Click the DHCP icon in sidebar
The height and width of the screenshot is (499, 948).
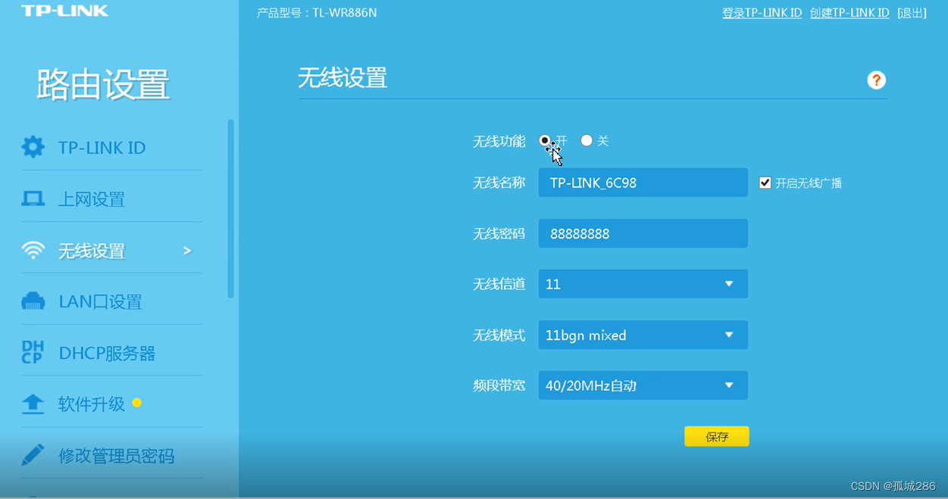(x=33, y=353)
